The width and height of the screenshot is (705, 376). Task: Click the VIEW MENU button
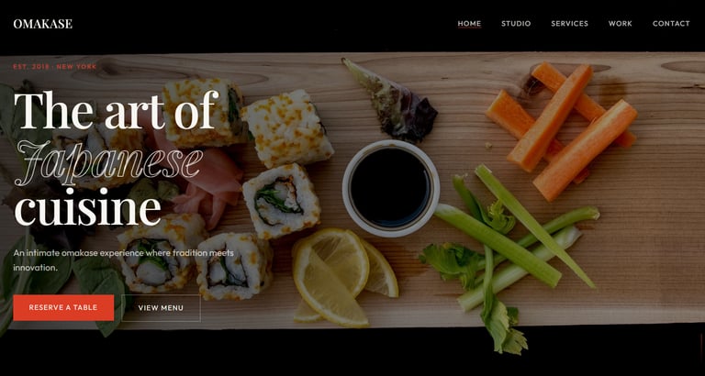(161, 308)
